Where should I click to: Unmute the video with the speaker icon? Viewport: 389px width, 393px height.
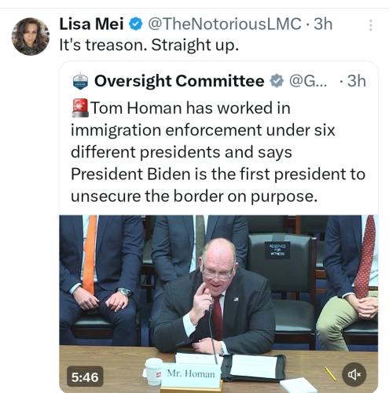click(x=354, y=375)
